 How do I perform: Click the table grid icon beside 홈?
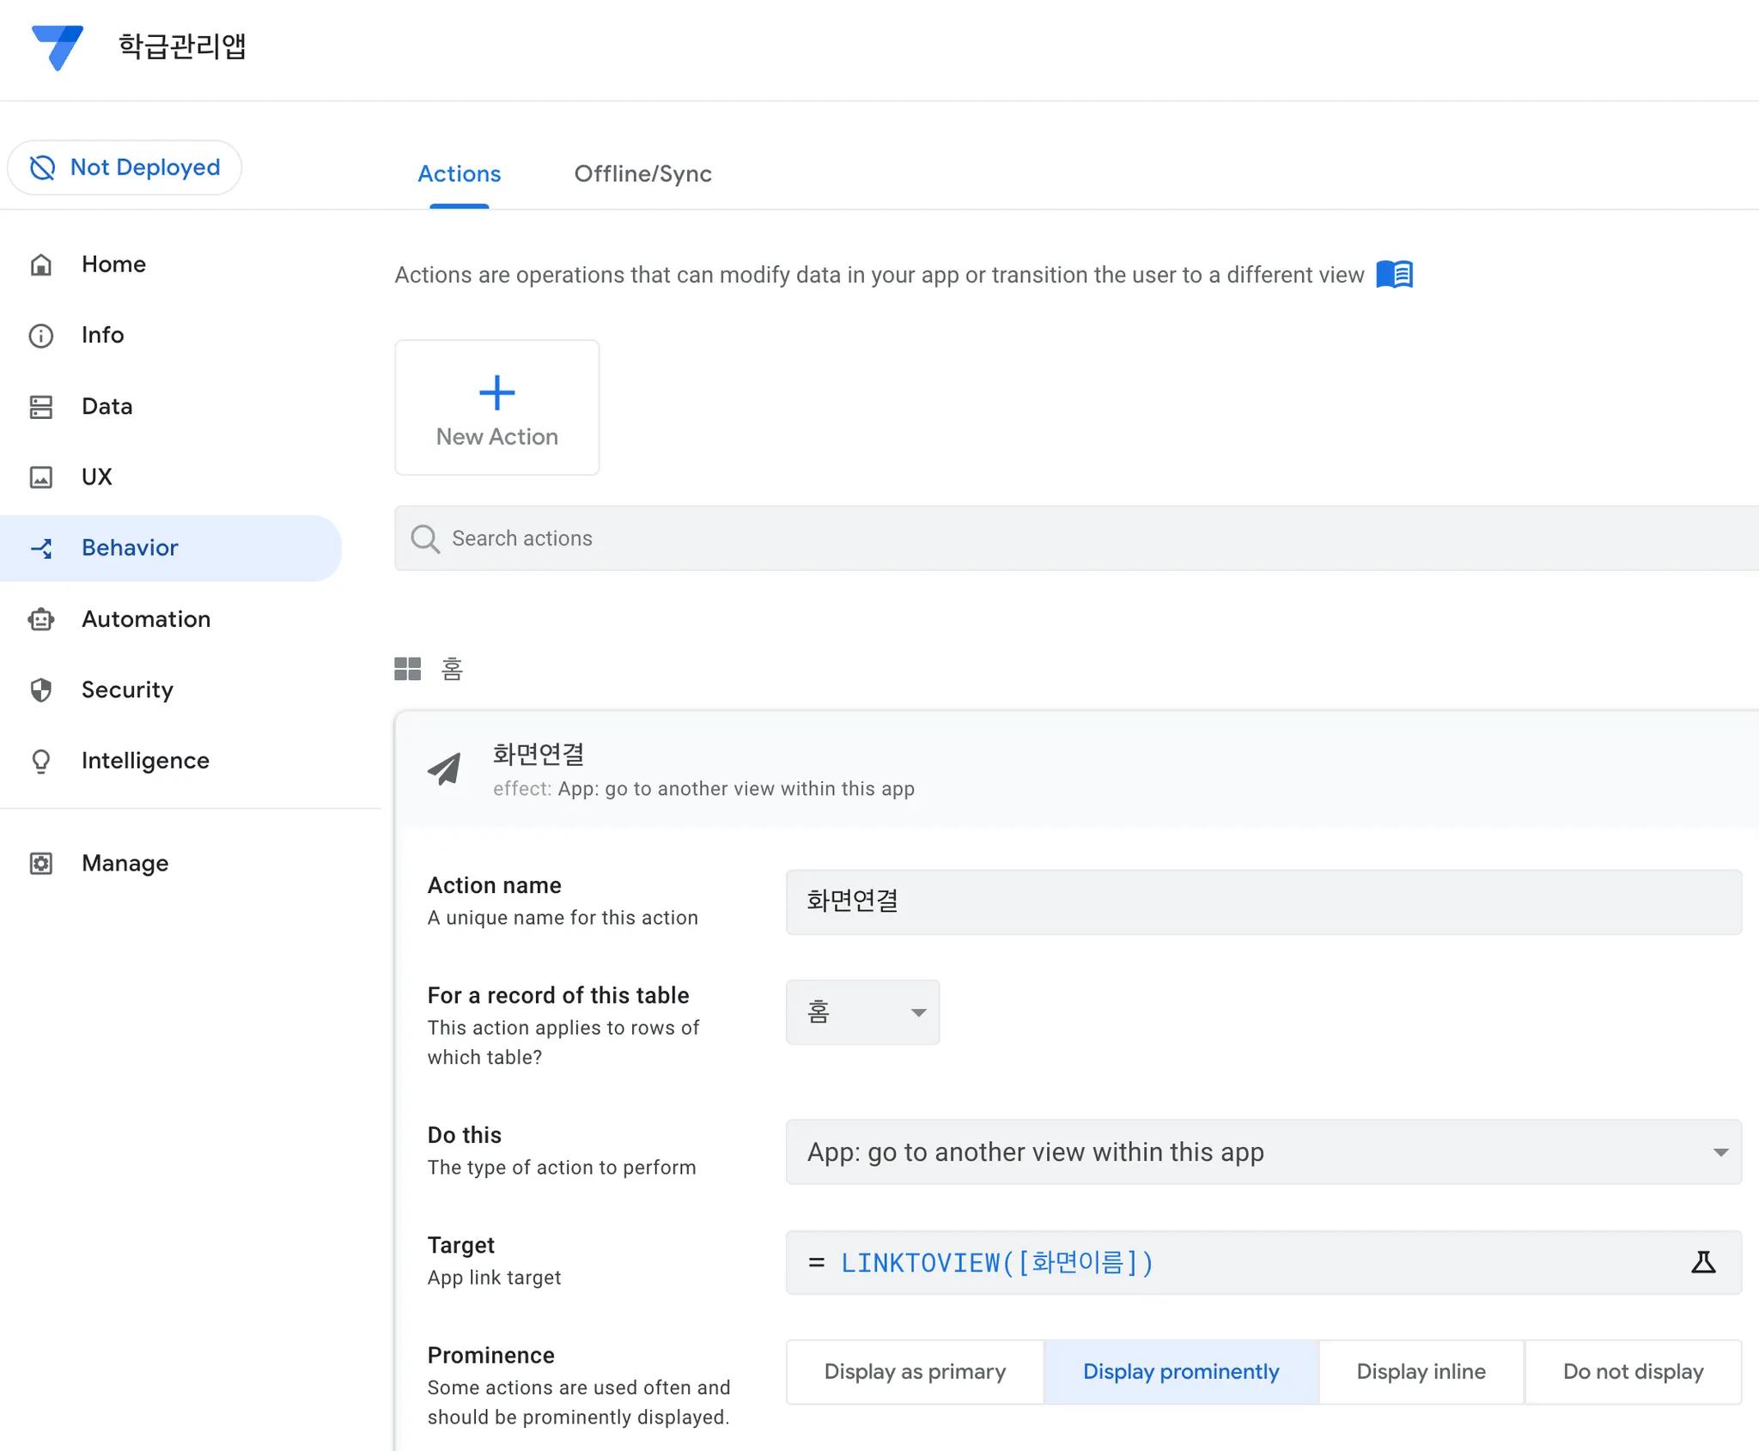click(407, 669)
